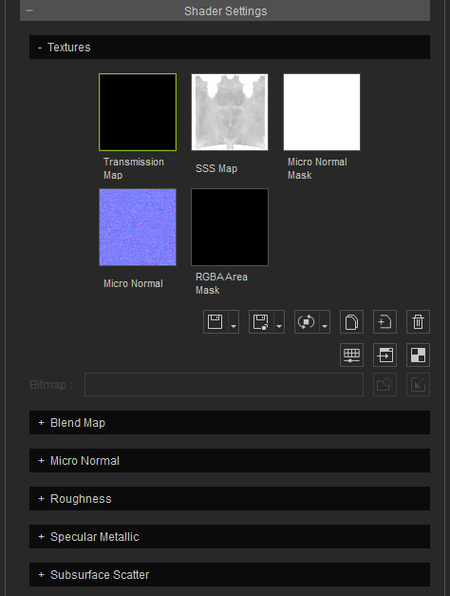The height and width of the screenshot is (596, 450).
Task: Click the Save As texture icon
Action: pyautogui.click(x=261, y=322)
